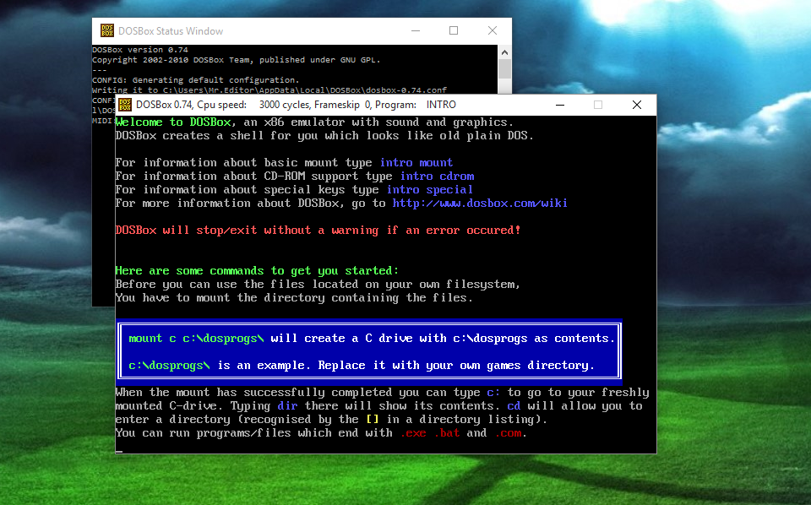This screenshot has height=505, width=811.
Task: Click the "intro special" command text
Action: coord(430,190)
